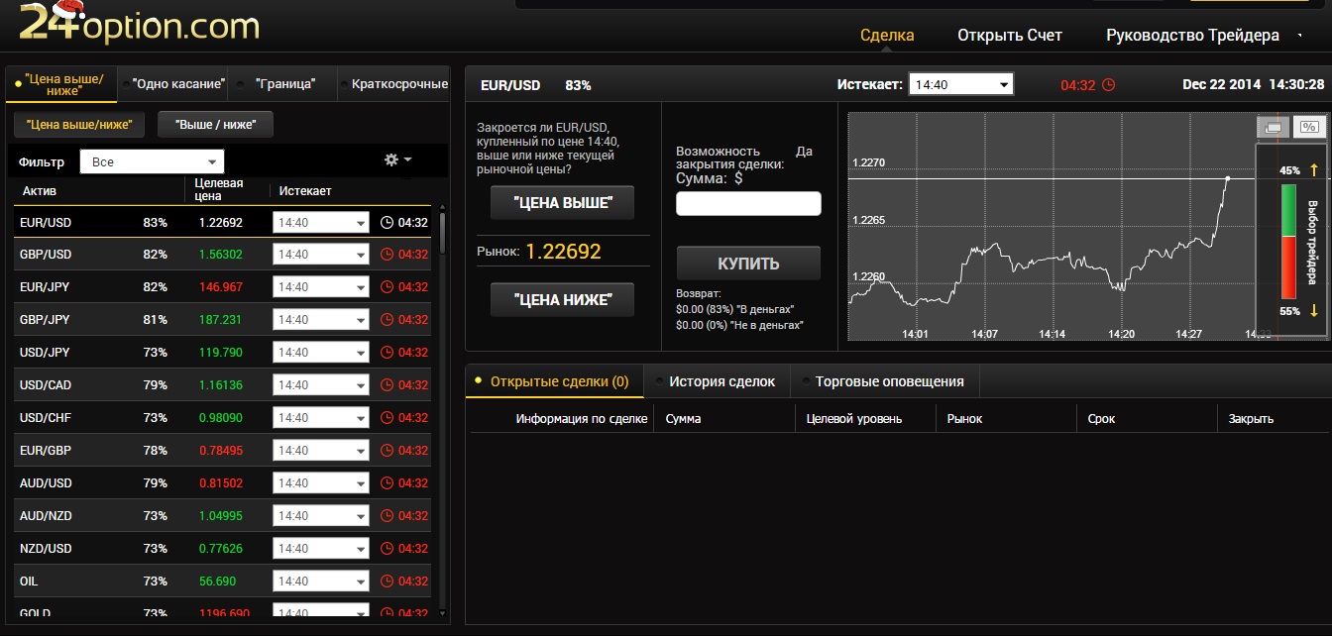Go to "Открыть Счет" in top menu

tap(1009, 36)
